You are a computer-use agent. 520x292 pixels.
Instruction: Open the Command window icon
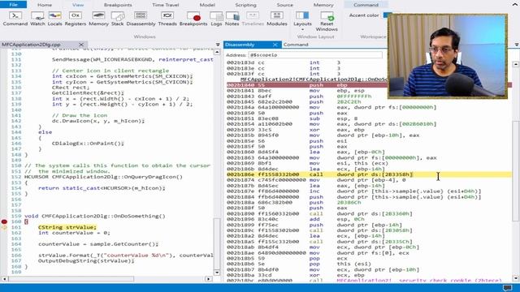click(x=15, y=19)
